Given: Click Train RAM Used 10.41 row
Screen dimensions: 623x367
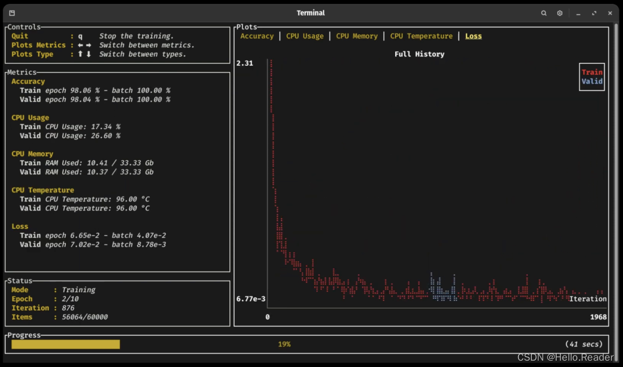Looking at the screenshot, I should [87, 163].
